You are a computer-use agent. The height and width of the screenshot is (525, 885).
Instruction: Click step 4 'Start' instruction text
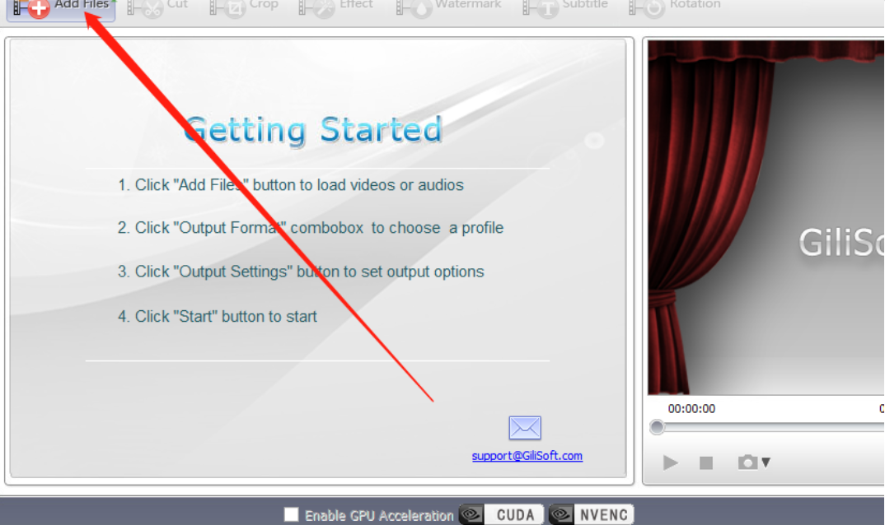pos(218,316)
